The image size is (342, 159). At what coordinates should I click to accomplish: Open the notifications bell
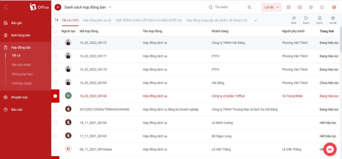322,7
